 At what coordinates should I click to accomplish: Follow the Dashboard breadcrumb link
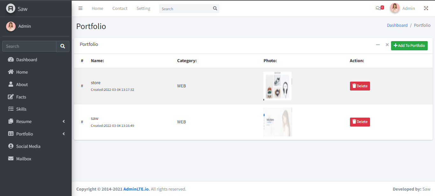(397, 25)
